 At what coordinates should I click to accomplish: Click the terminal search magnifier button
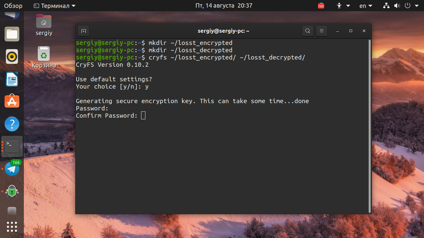click(x=308, y=31)
